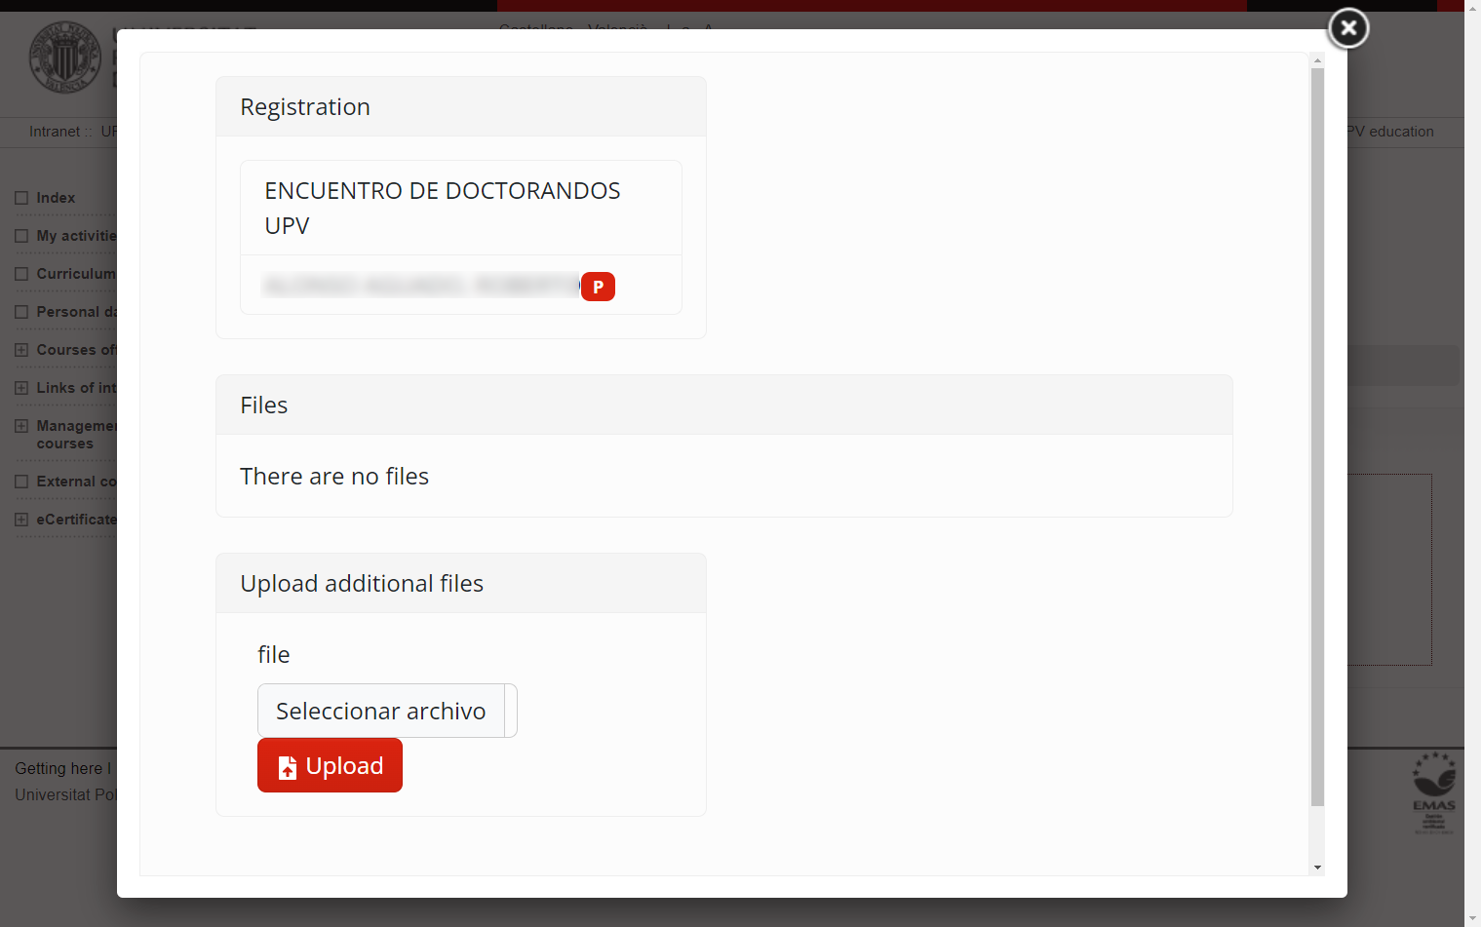Expand the Links of interest plus icon
The image size is (1482, 927).
click(21, 388)
